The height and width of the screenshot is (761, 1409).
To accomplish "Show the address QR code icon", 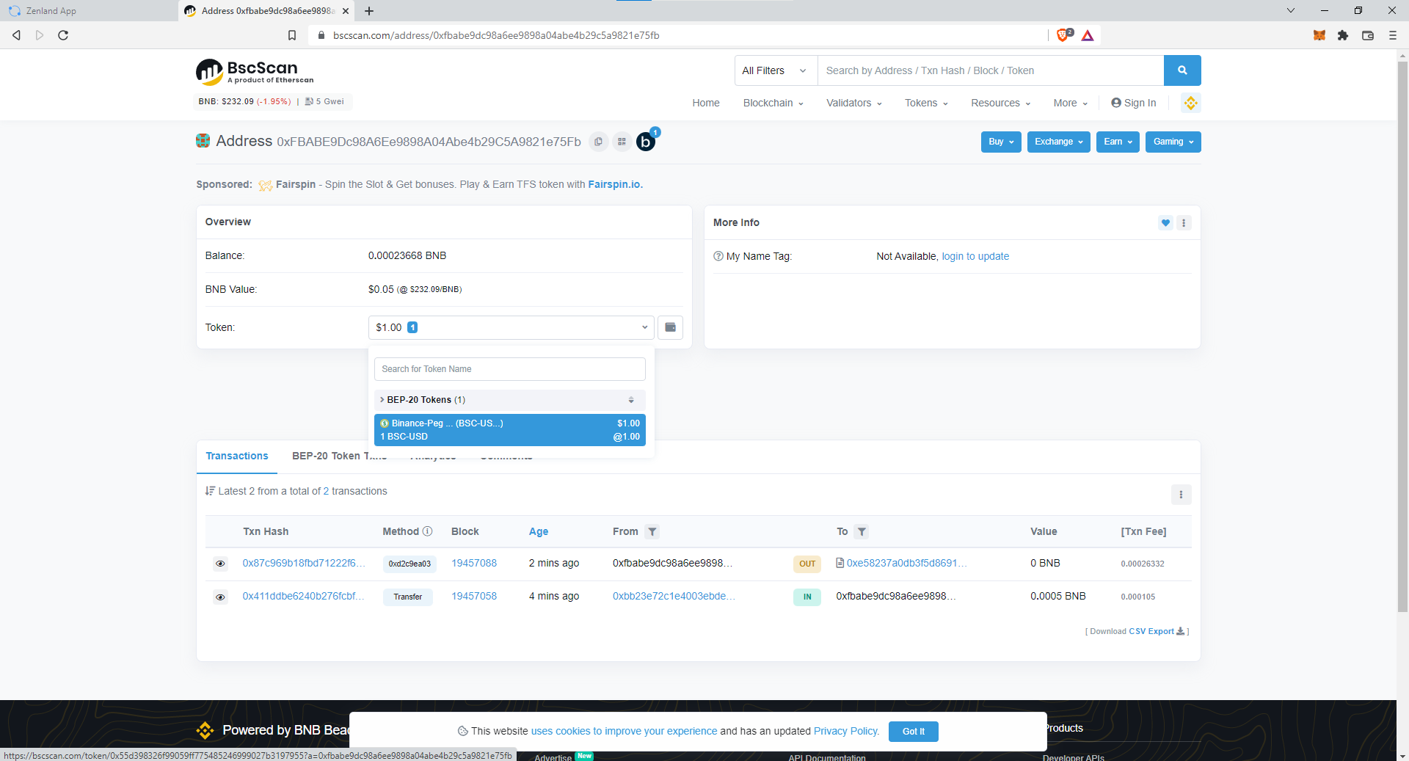I will (x=622, y=142).
